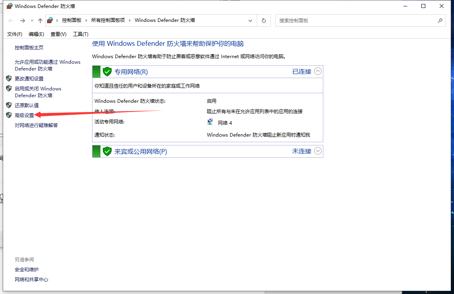The width and height of the screenshot is (454, 294).
Task: Click the back navigation arrow
Action: click(x=10, y=20)
